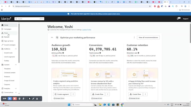Viewport: 191px width, 107px height.
Task: Click Create flow for happy birthday
Action: [135, 94]
